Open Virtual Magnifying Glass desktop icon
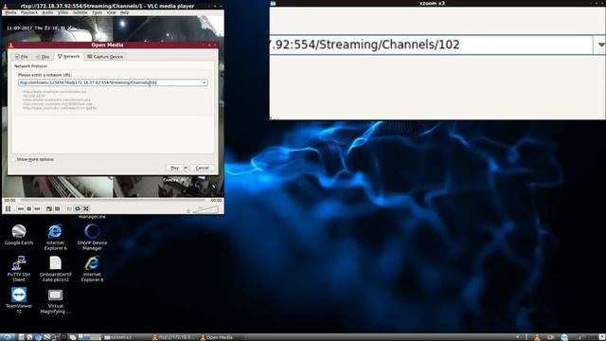The image size is (606, 341). pyautogui.click(x=55, y=300)
